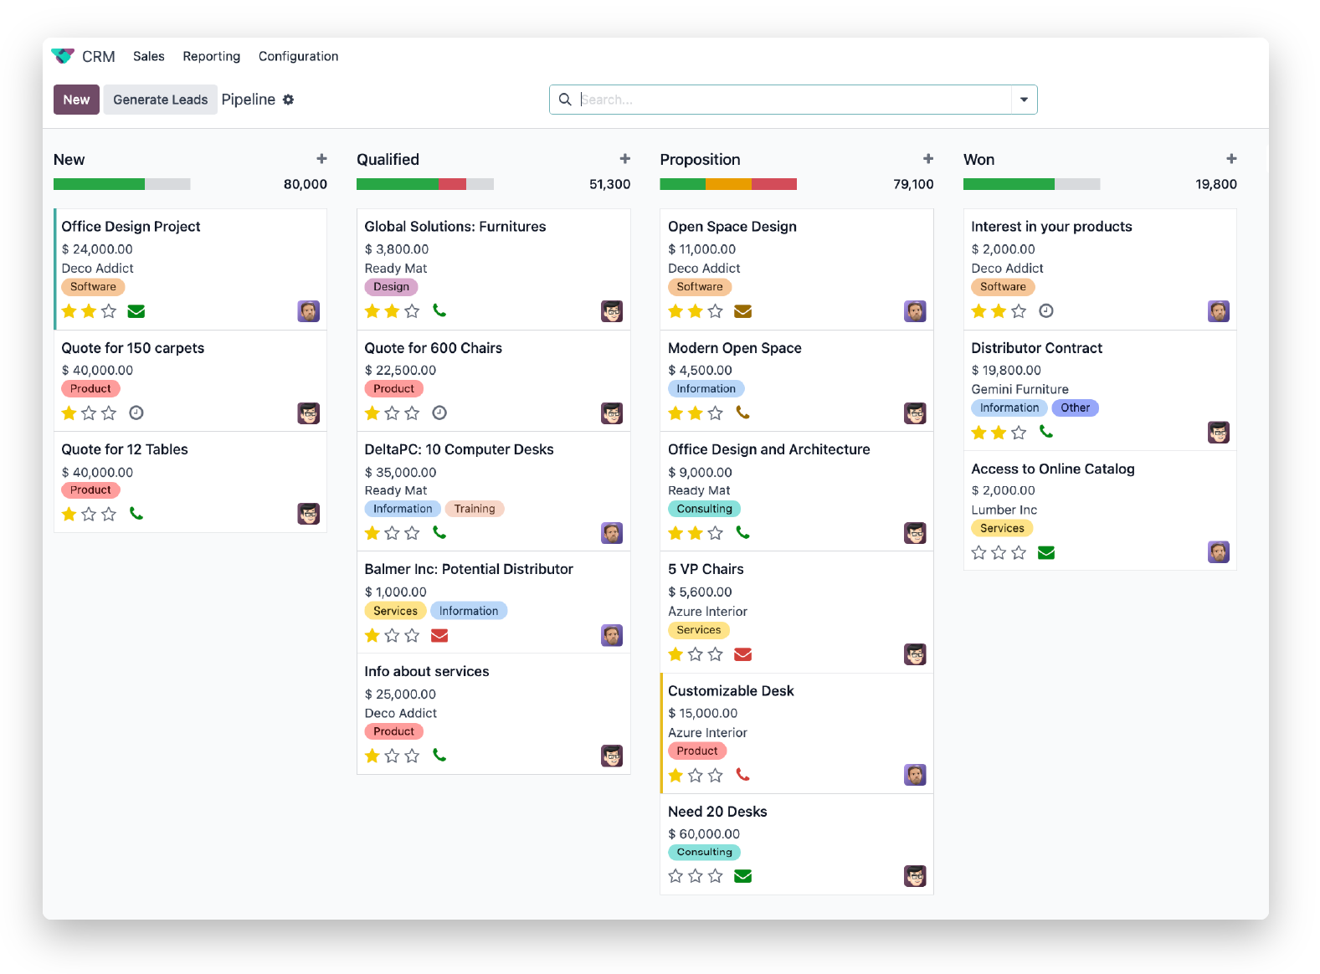Click orange segment of Proposition progress bar

coord(728,184)
